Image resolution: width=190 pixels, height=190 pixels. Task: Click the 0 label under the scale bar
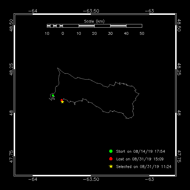63,34
